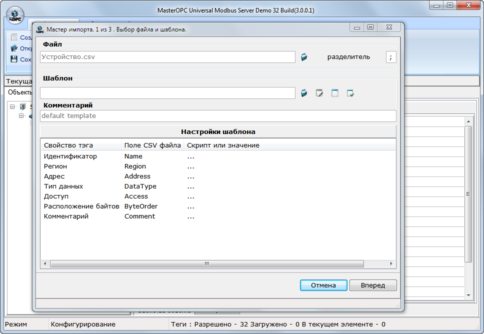Click the empty Шаблон template field
Image resolution: width=484 pixels, height=334 pixels.
(x=167, y=93)
